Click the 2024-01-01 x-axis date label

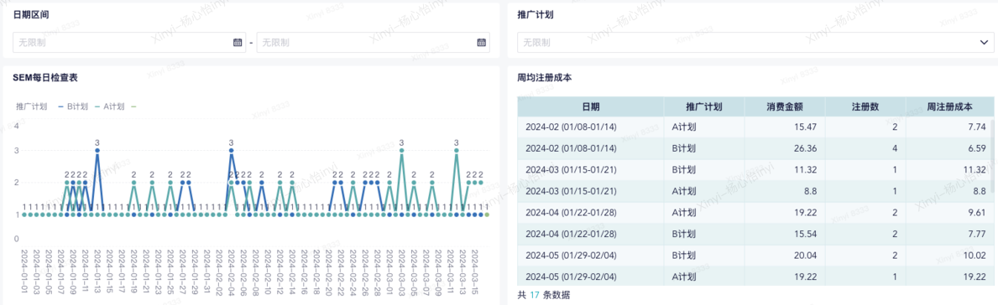(24, 271)
